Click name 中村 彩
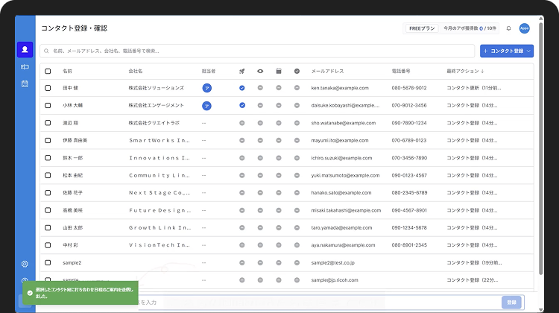Viewport: 559px width, 313px height. [x=70, y=245]
